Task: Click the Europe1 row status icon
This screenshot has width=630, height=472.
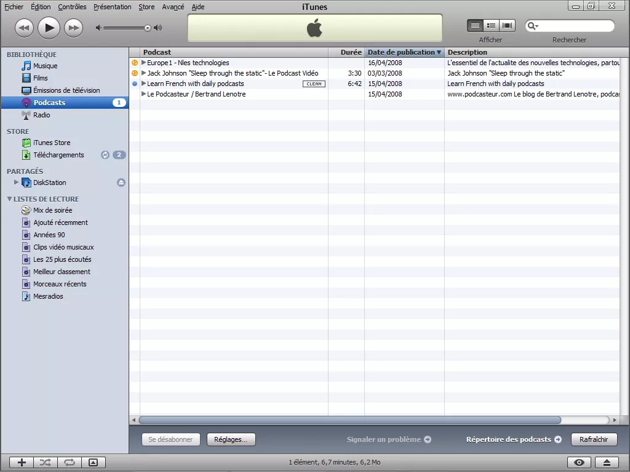Action: (135, 63)
